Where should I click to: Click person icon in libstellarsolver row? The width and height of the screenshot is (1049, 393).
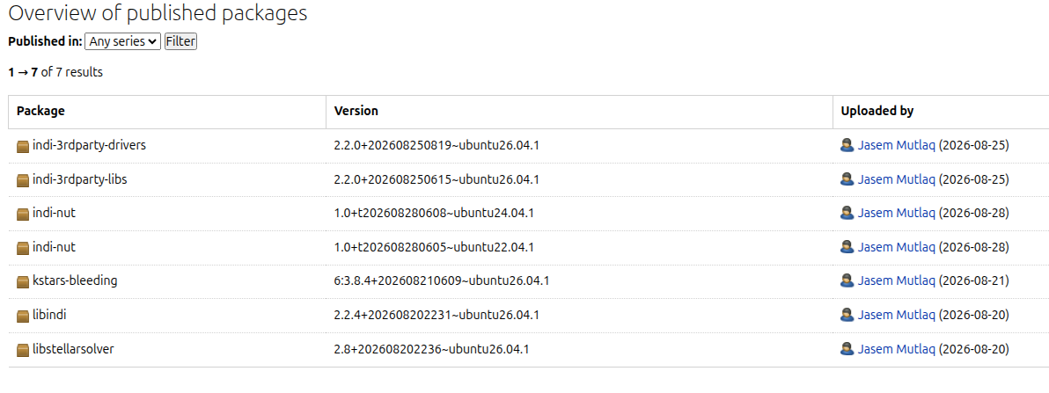pyautogui.click(x=847, y=350)
